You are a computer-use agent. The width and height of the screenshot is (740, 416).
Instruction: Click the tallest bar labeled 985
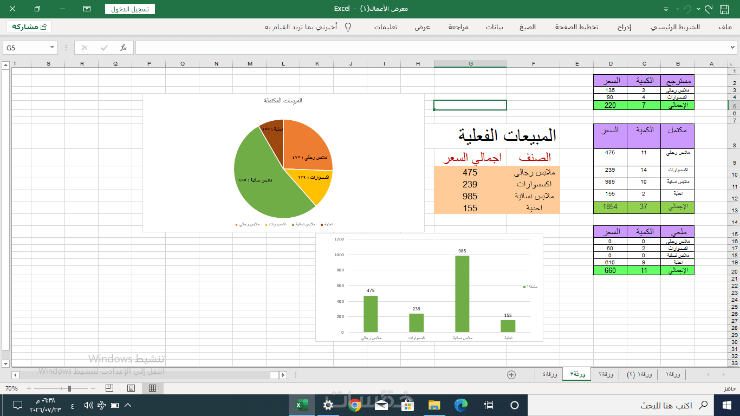(462, 294)
